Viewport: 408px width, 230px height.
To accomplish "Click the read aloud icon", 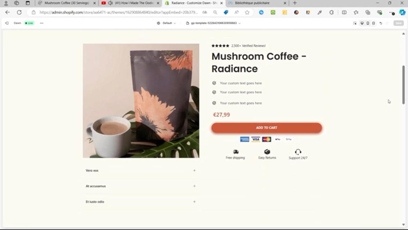I will pyautogui.click(x=236, y=12).
